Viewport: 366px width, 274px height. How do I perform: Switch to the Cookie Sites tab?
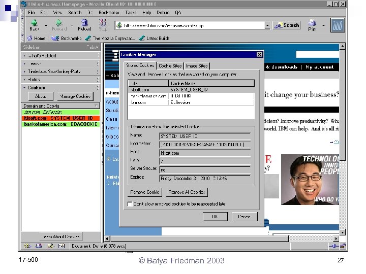pos(170,66)
